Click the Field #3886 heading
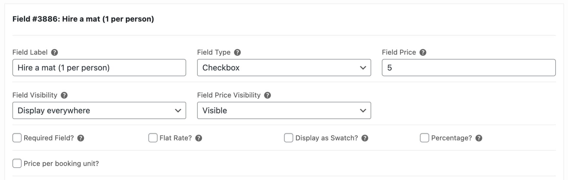 pos(83,19)
